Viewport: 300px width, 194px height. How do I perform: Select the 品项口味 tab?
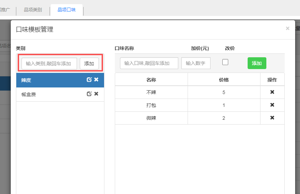[x=67, y=10]
